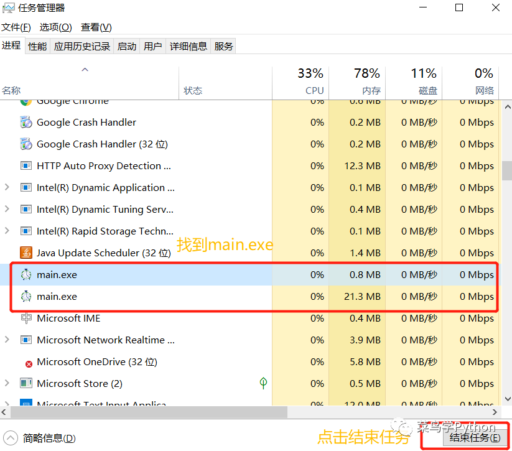The height and width of the screenshot is (451, 512).
Task: Click the vertical scrollbar up arrow
Action: pos(508,107)
